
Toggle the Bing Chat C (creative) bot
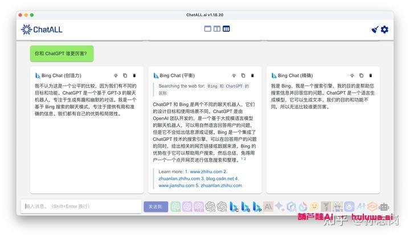pos(234,207)
